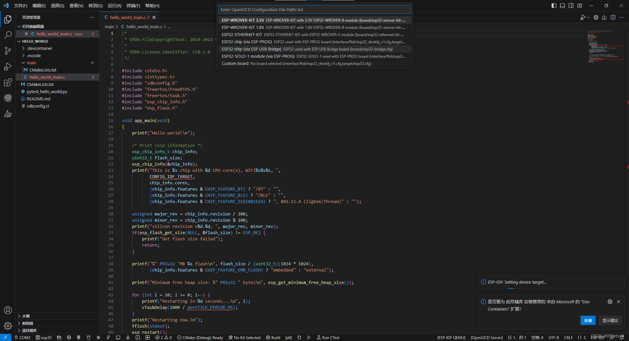
Task: Open the Extensions view
Action: [8, 82]
